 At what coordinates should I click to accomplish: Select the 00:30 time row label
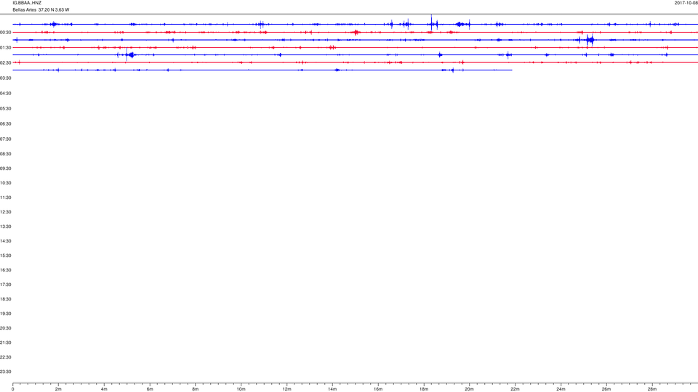[x=5, y=33]
